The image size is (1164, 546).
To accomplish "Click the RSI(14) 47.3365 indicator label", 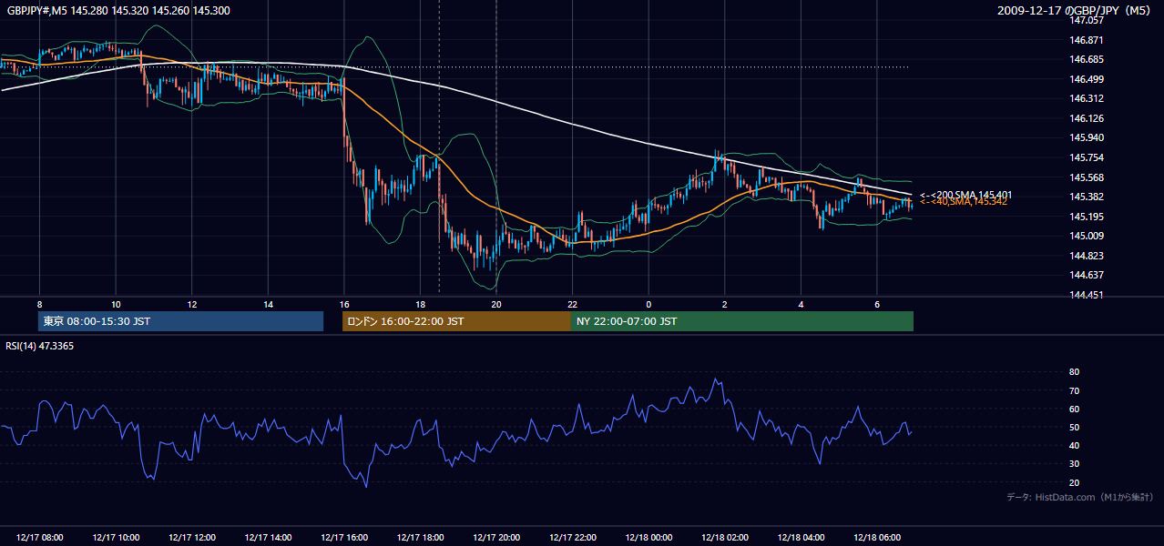I will pos(39,346).
